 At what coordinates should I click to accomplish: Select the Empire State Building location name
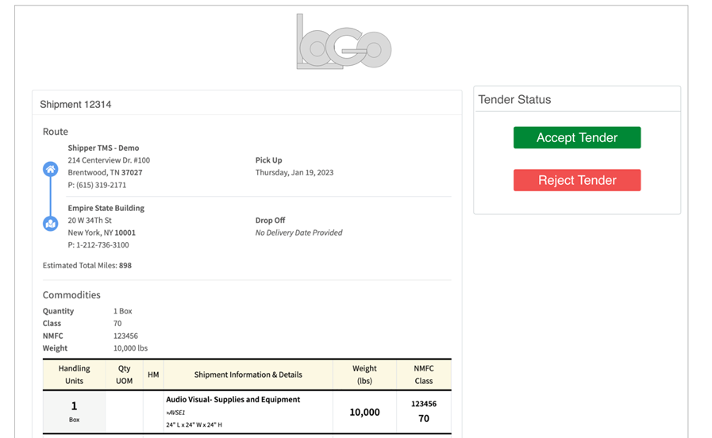[106, 208]
